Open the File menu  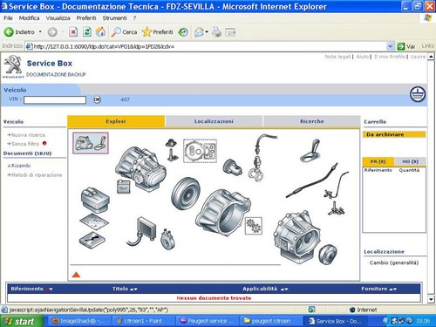click(x=8, y=18)
